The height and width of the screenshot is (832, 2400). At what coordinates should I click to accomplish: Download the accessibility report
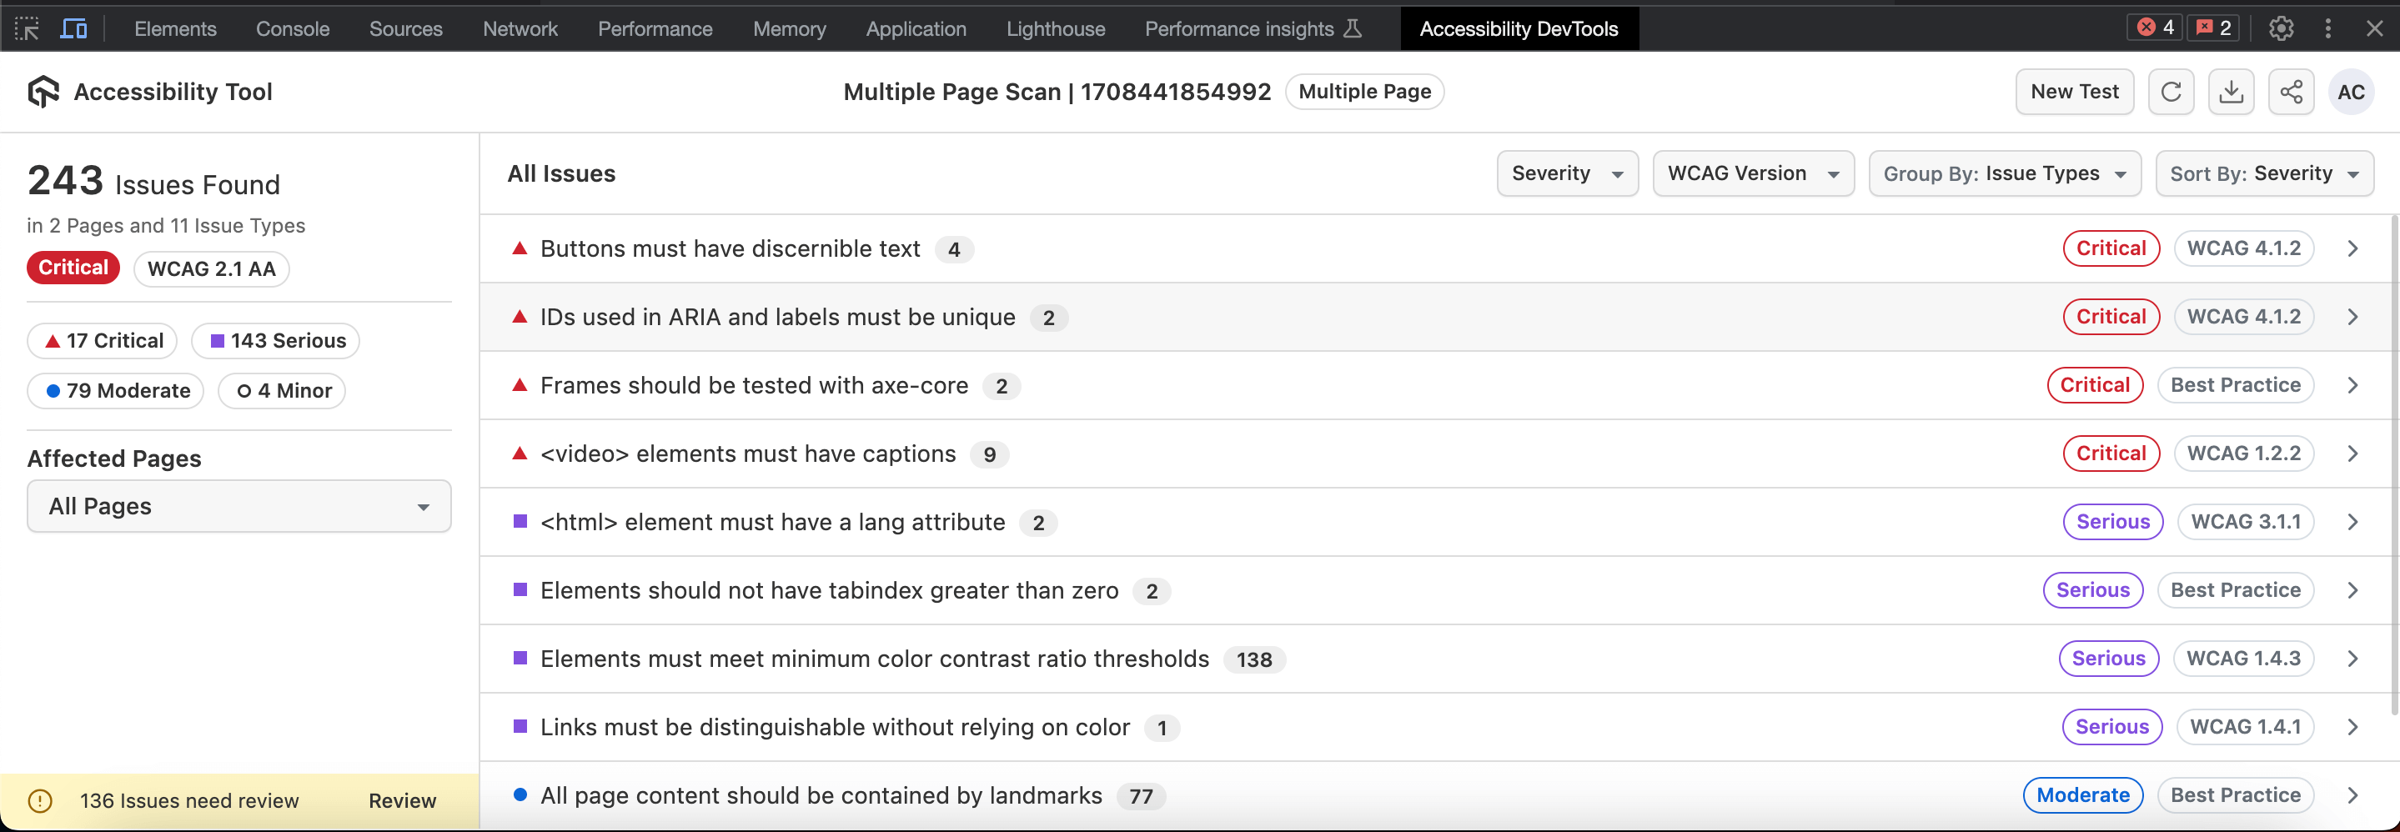(2231, 93)
